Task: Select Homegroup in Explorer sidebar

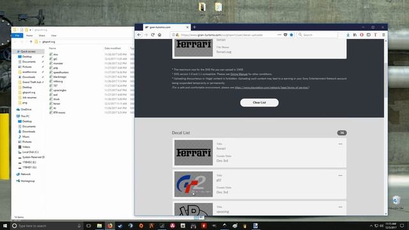Action: coord(27,181)
